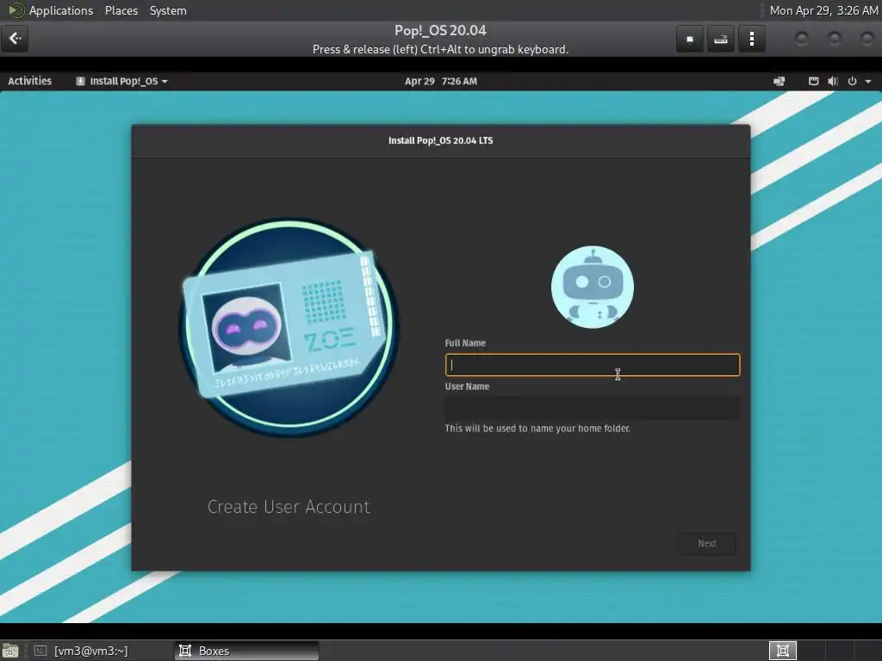This screenshot has height=661, width=882.
Task: Open host Applications menu logo icon
Action: point(16,10)
